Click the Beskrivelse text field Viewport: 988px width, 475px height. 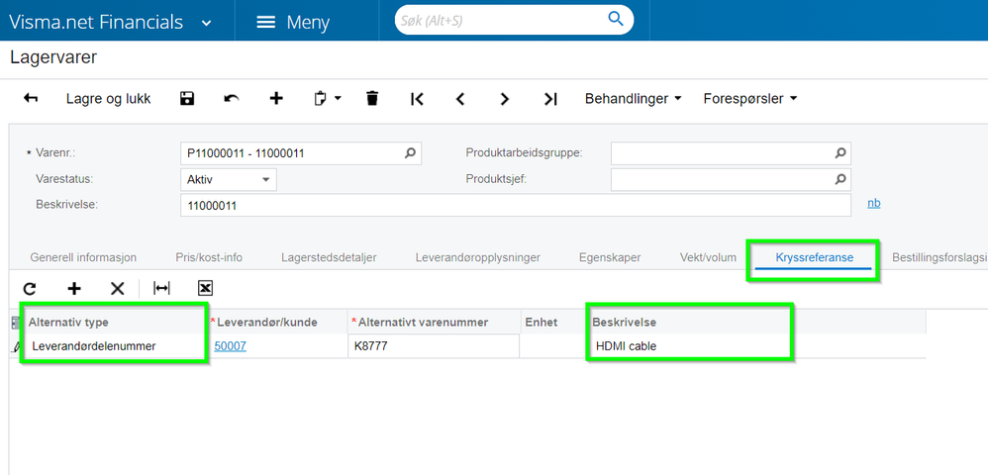(x=516, y=206)
